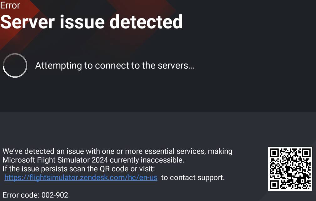Click the support QR code image

[290, 169]
